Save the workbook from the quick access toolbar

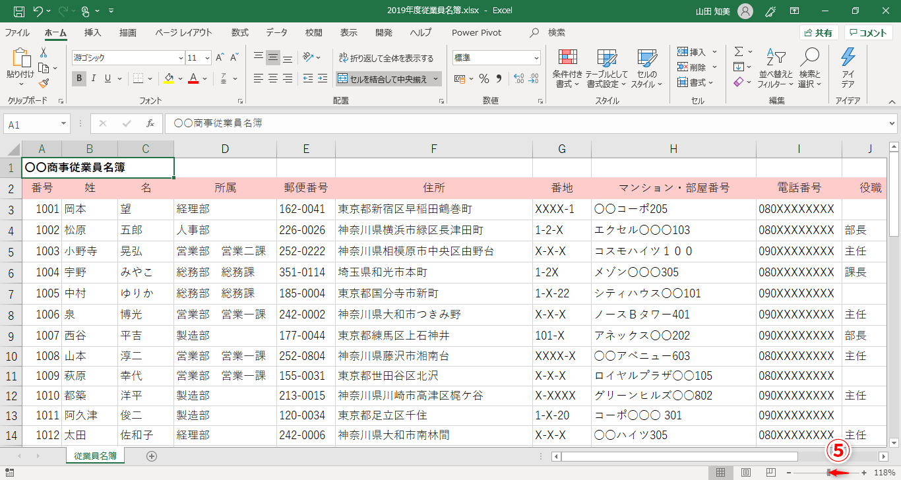coord(19,11)
